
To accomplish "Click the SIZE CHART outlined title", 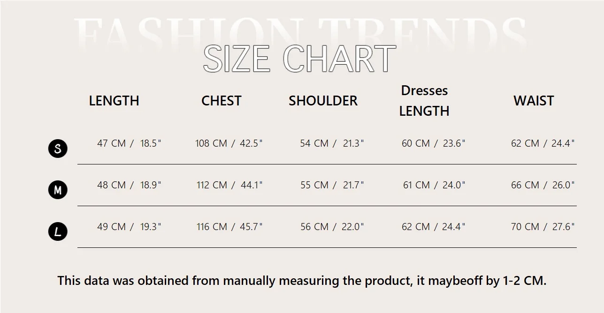I will tap(300, 59).
